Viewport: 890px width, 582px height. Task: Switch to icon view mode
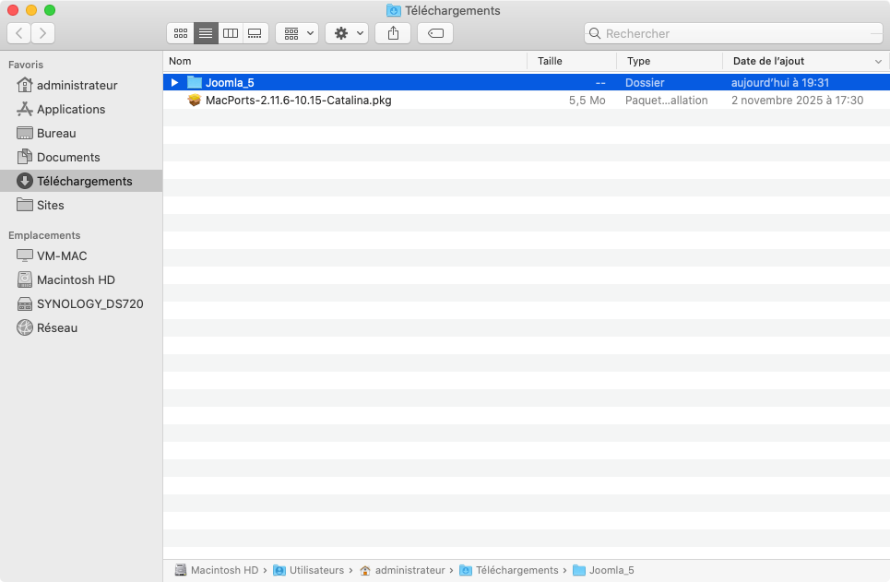point(181,33)
